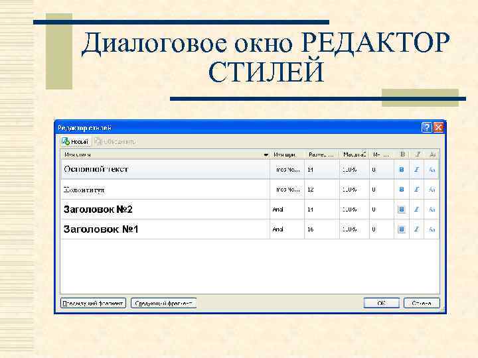The image size is (478, 358).
Task: Toggle italic for Колонтитул
Action: 417,190
